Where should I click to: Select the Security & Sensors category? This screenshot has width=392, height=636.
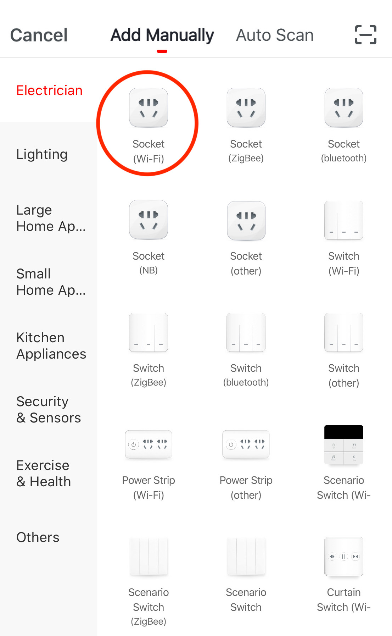point(48,410)
